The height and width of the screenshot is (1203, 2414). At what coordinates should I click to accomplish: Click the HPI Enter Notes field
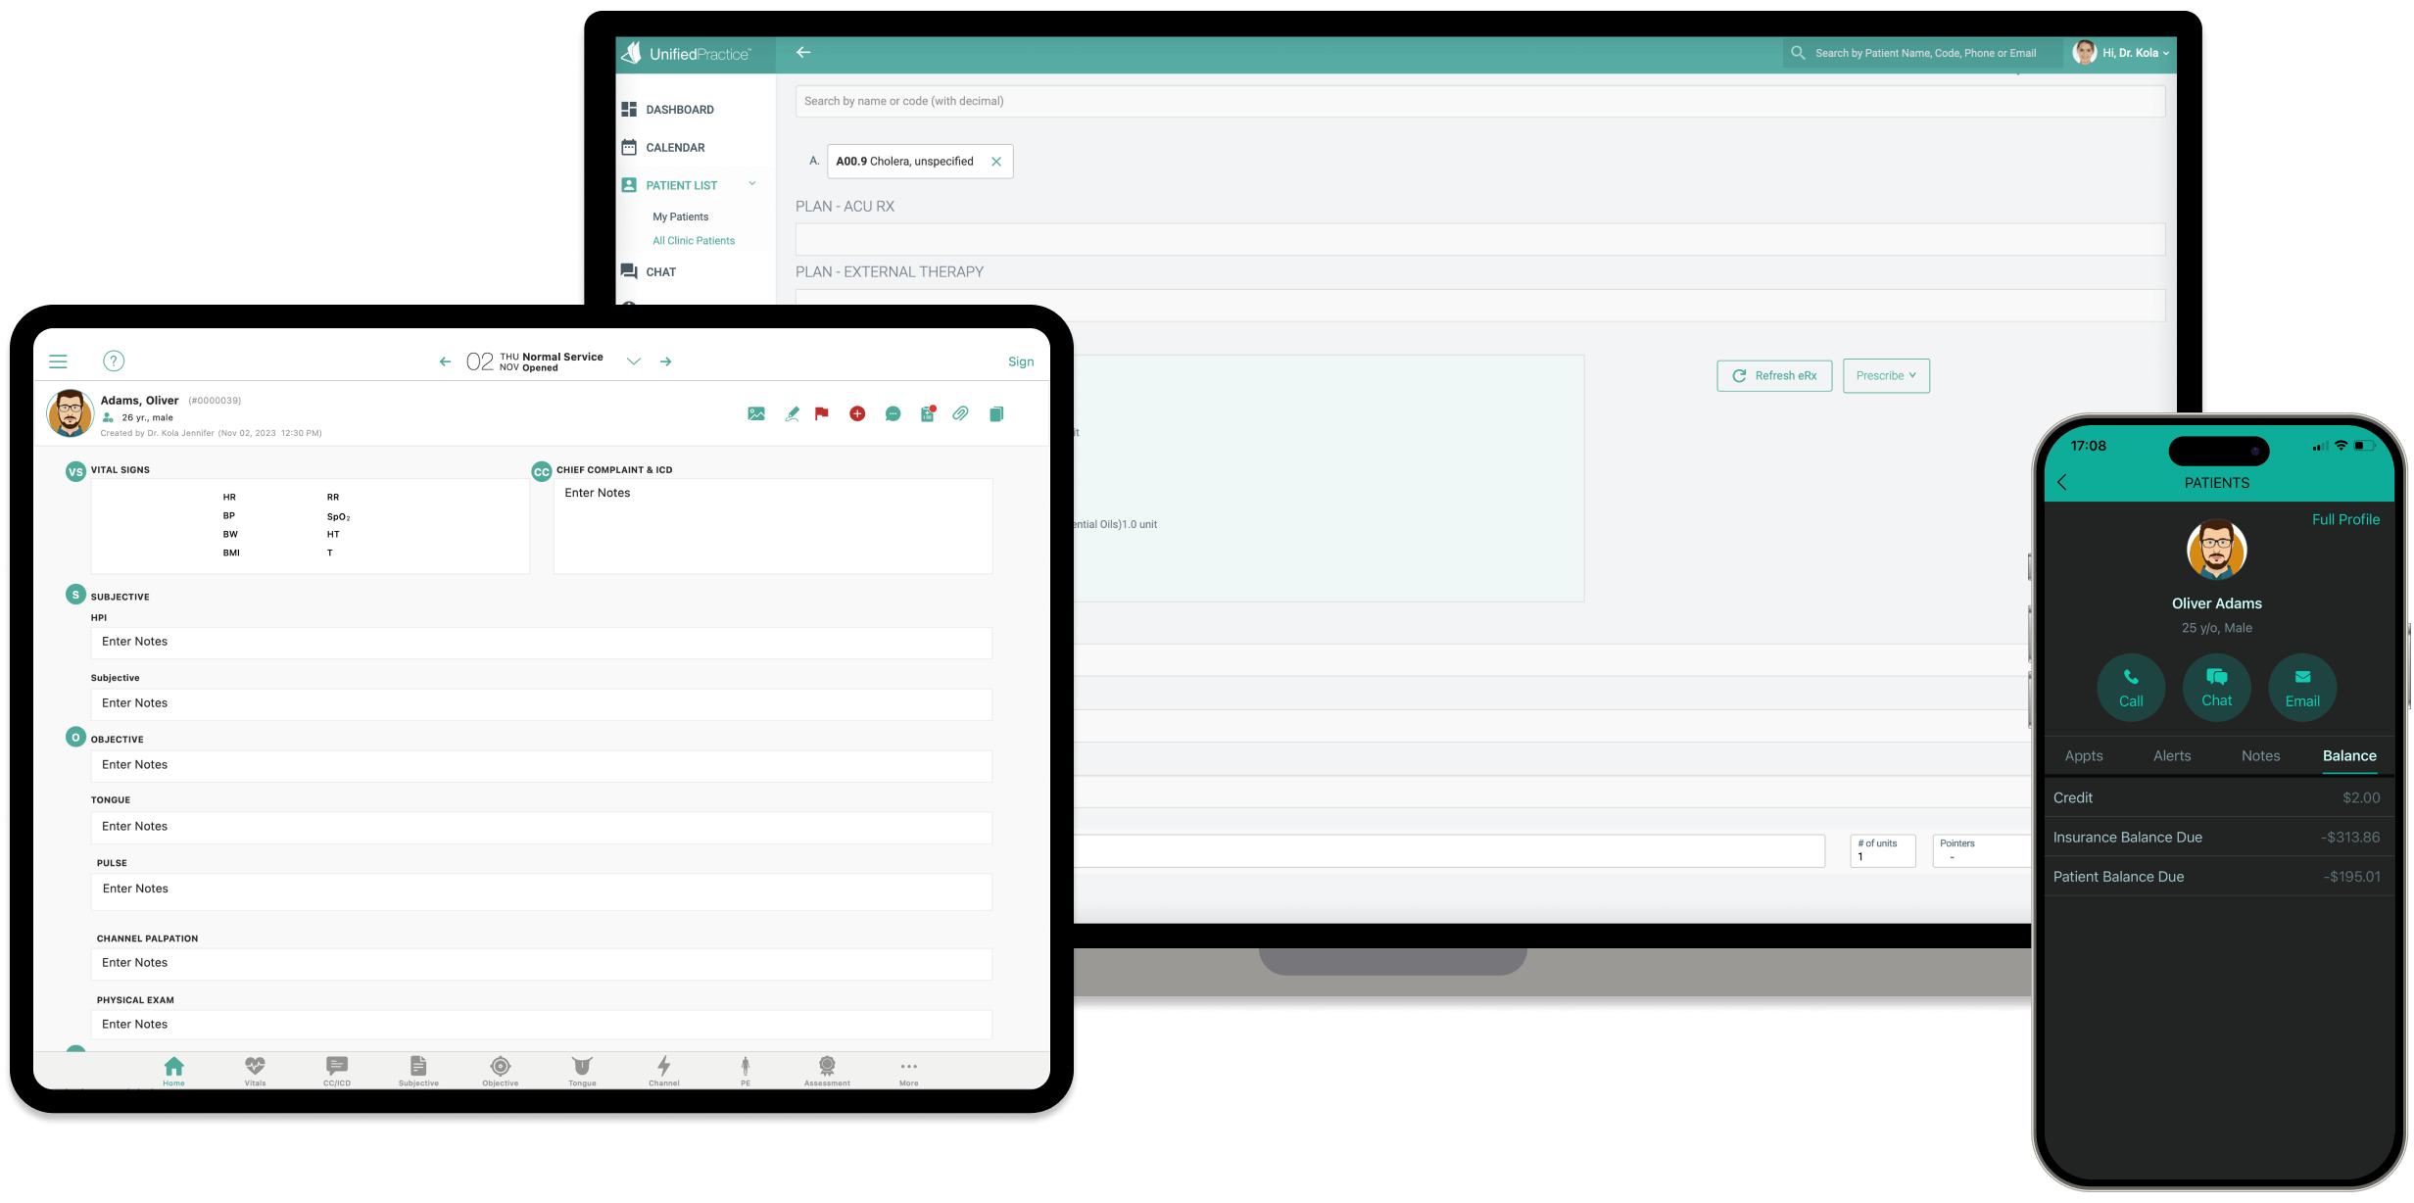(541, 643)
